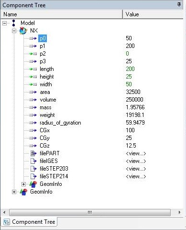Click the width linked variable icon
Image resolution: width=186 pixels, height=230 pixels.
point(33,84)
